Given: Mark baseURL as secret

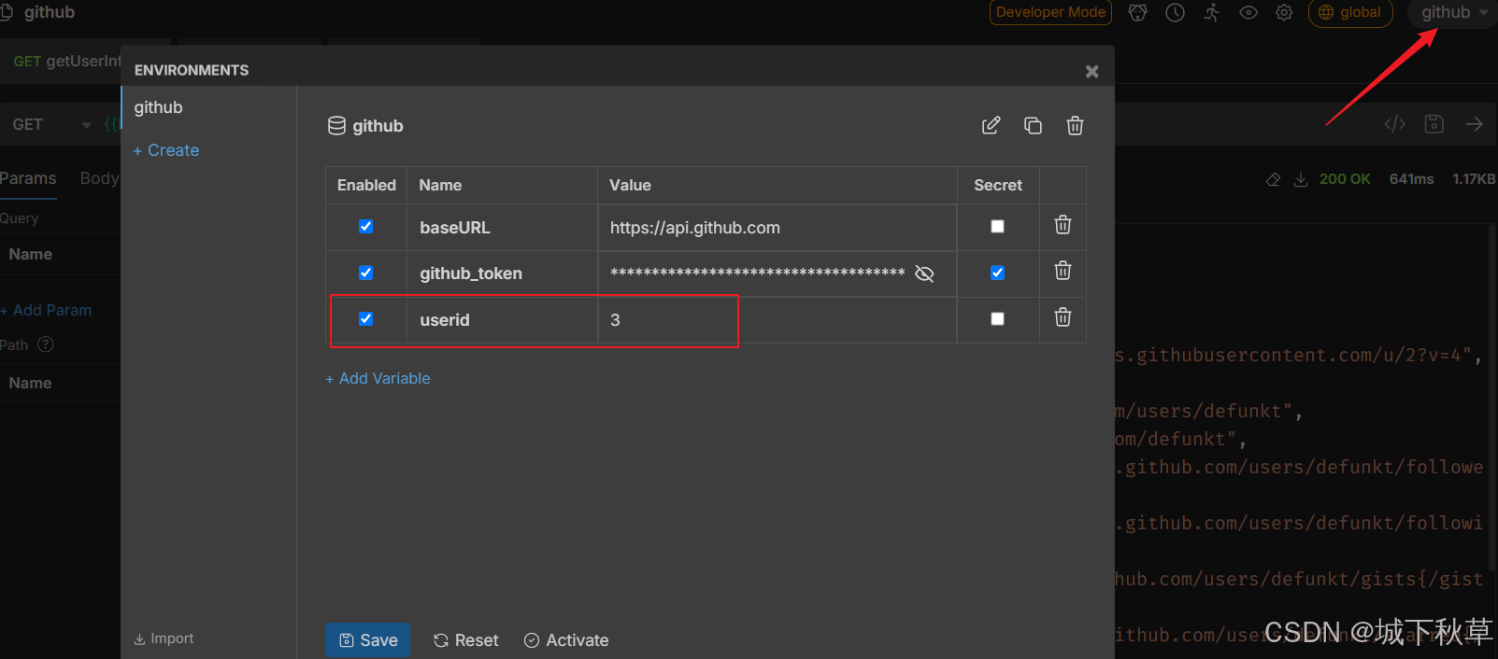Looking at the screenshot, I should tap(997, 226).
